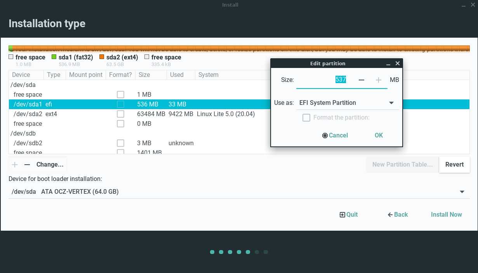Click the green sda1 fat32 legend swatch

[54, 57]
